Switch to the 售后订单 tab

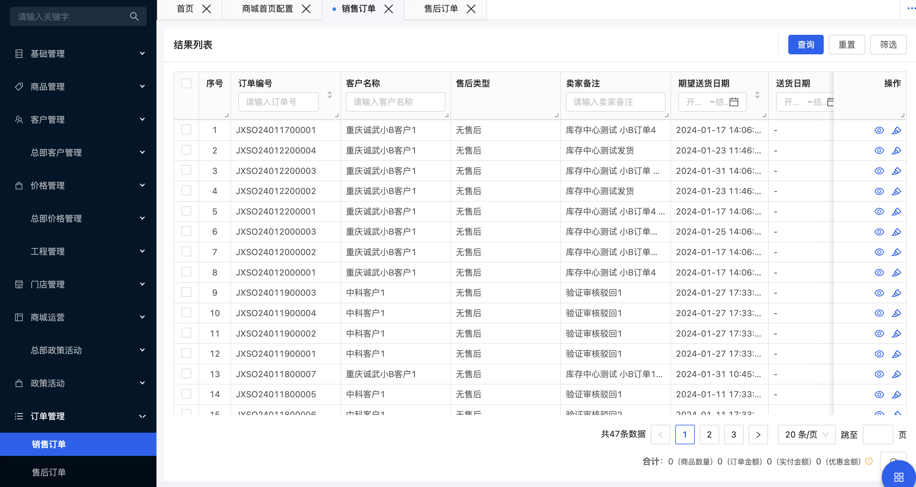(441, 9)
